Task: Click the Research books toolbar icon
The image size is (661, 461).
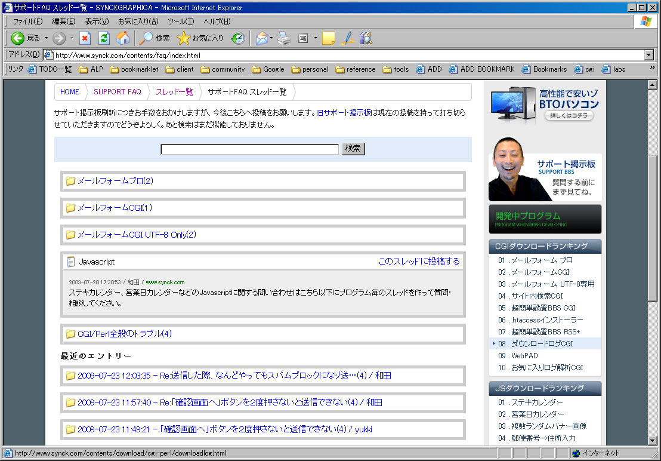Action: click(366, 38)
